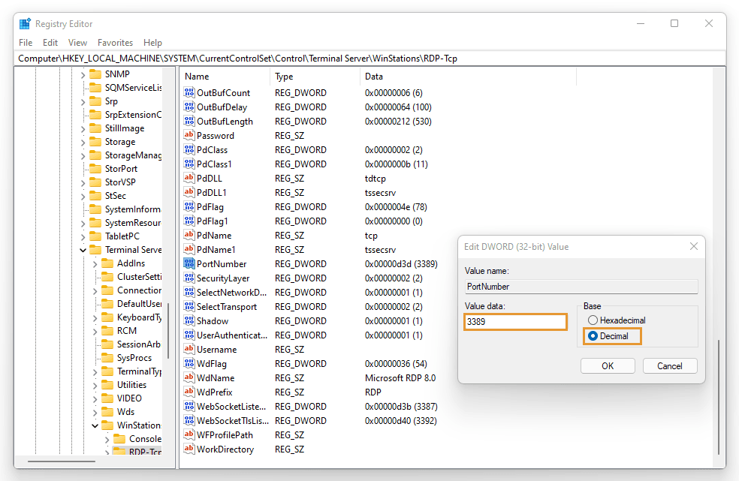
Task: Confirm the DWORD edit with OK
Action: tap(608, 366)
